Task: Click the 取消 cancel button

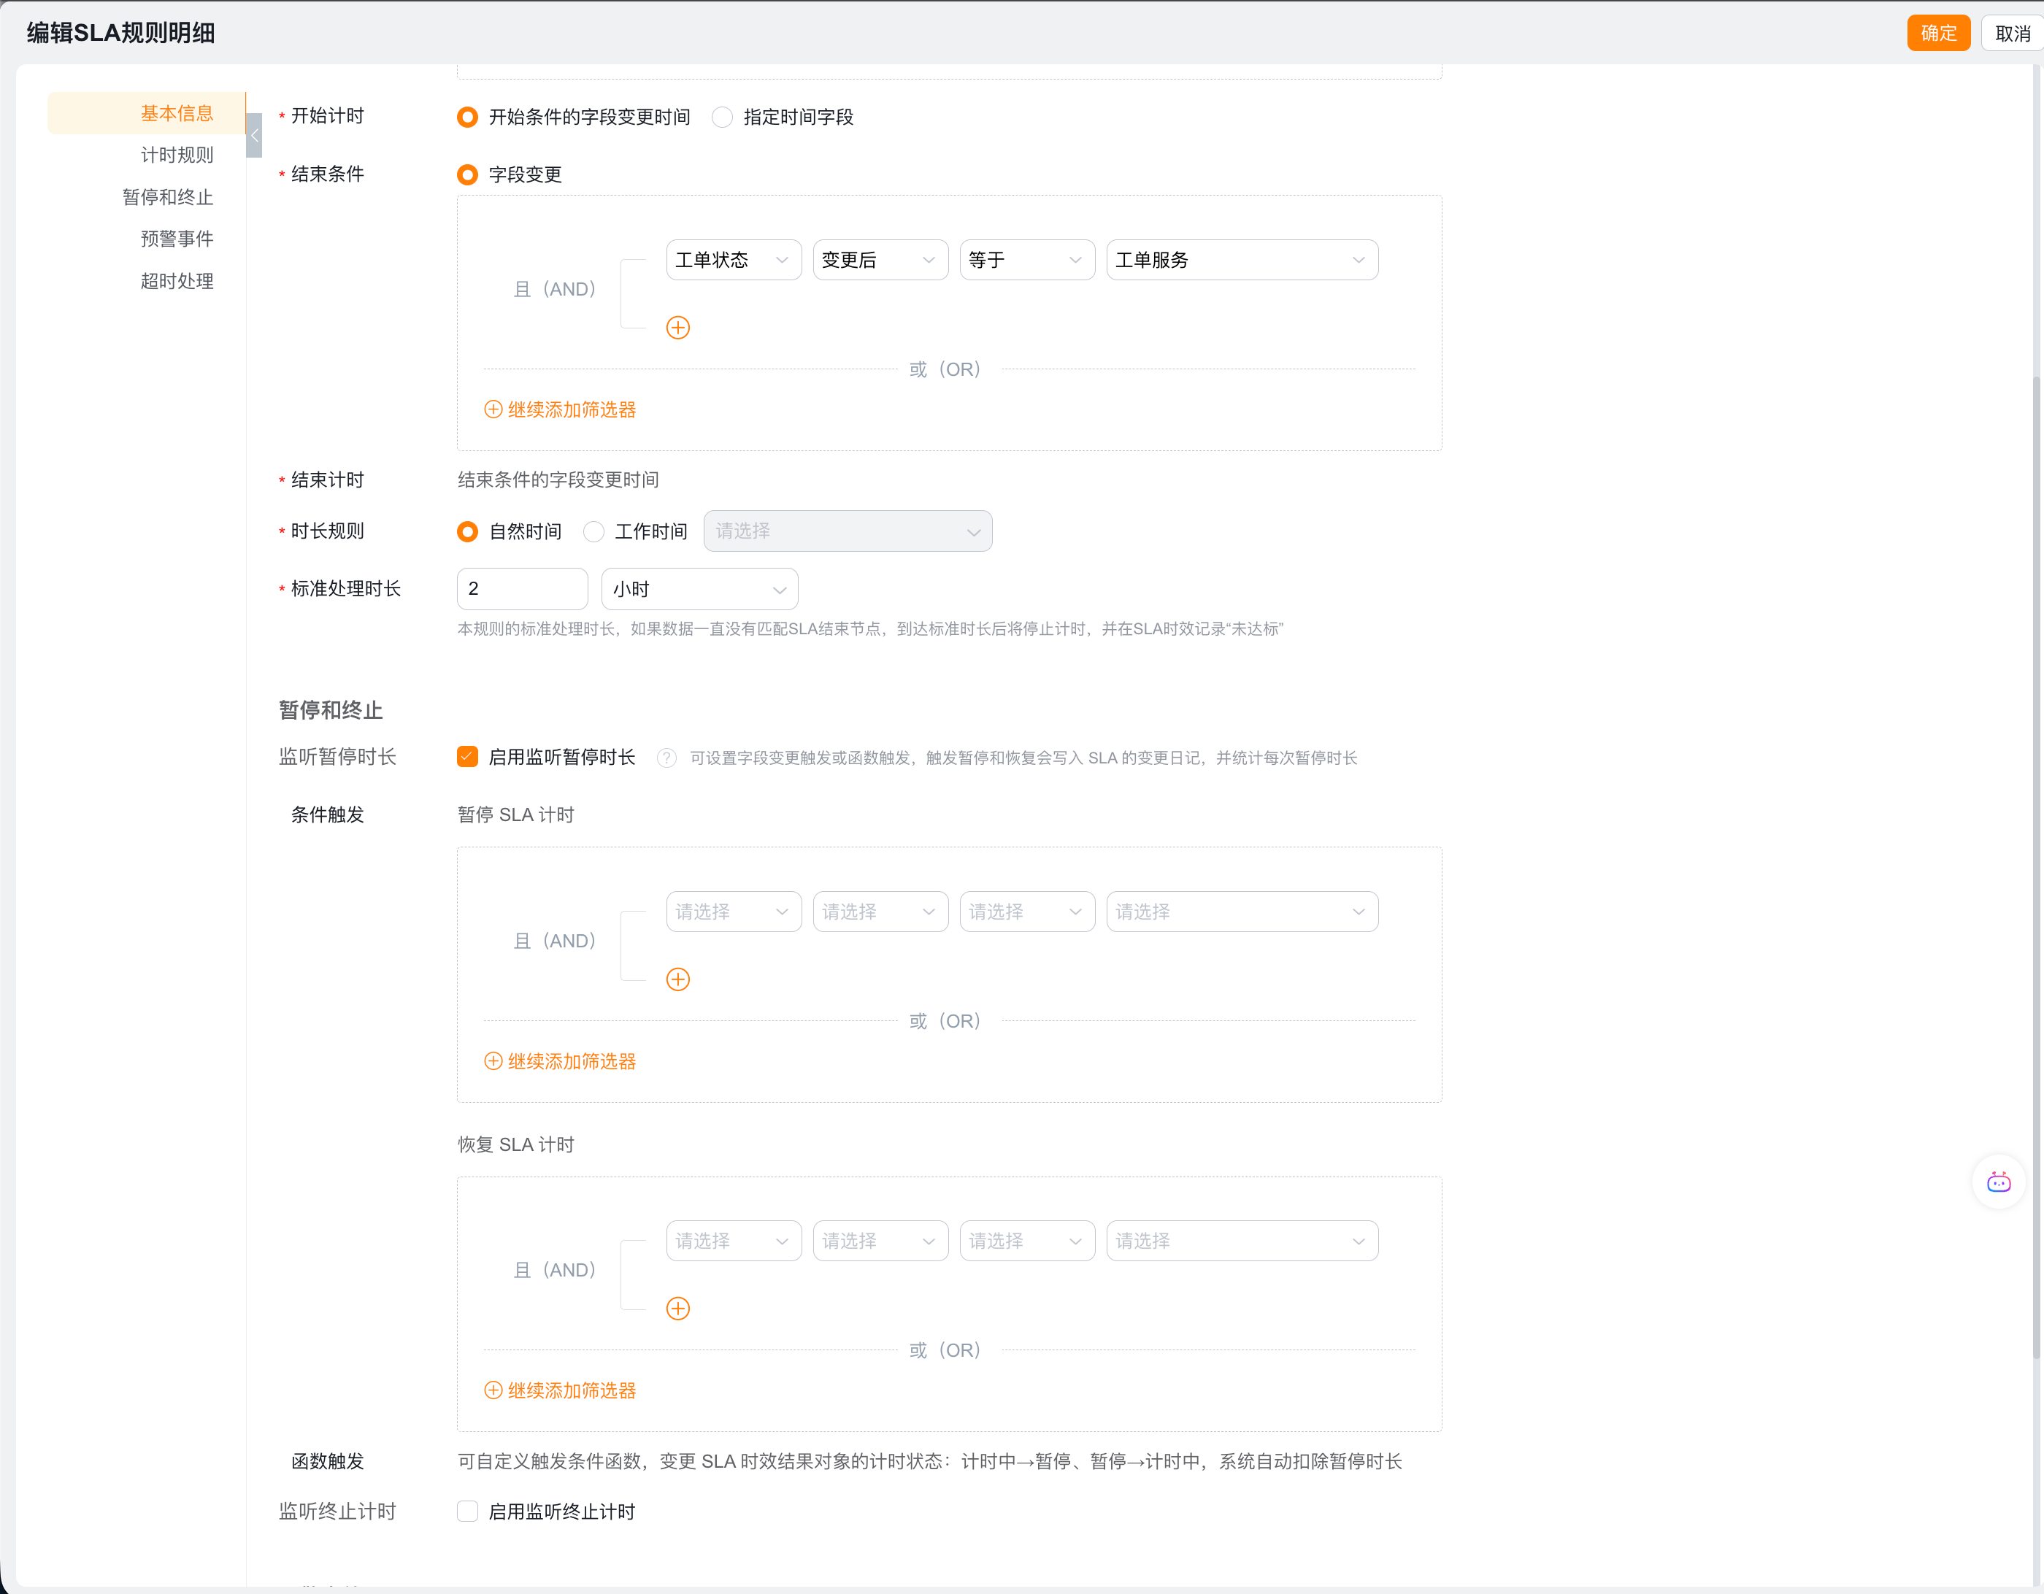Action: click(x=2012, y=34)
